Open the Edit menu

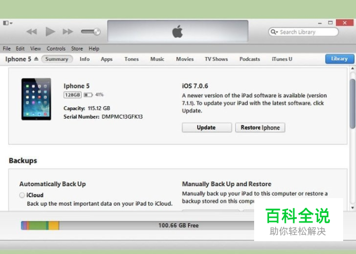(20, 49)
